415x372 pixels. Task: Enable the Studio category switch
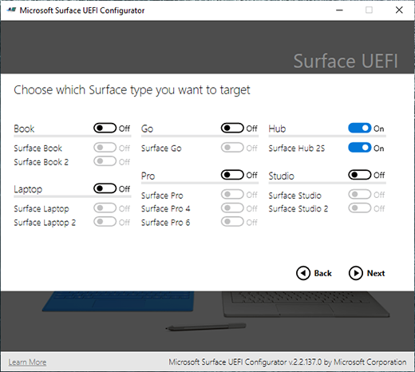[360, 175]
